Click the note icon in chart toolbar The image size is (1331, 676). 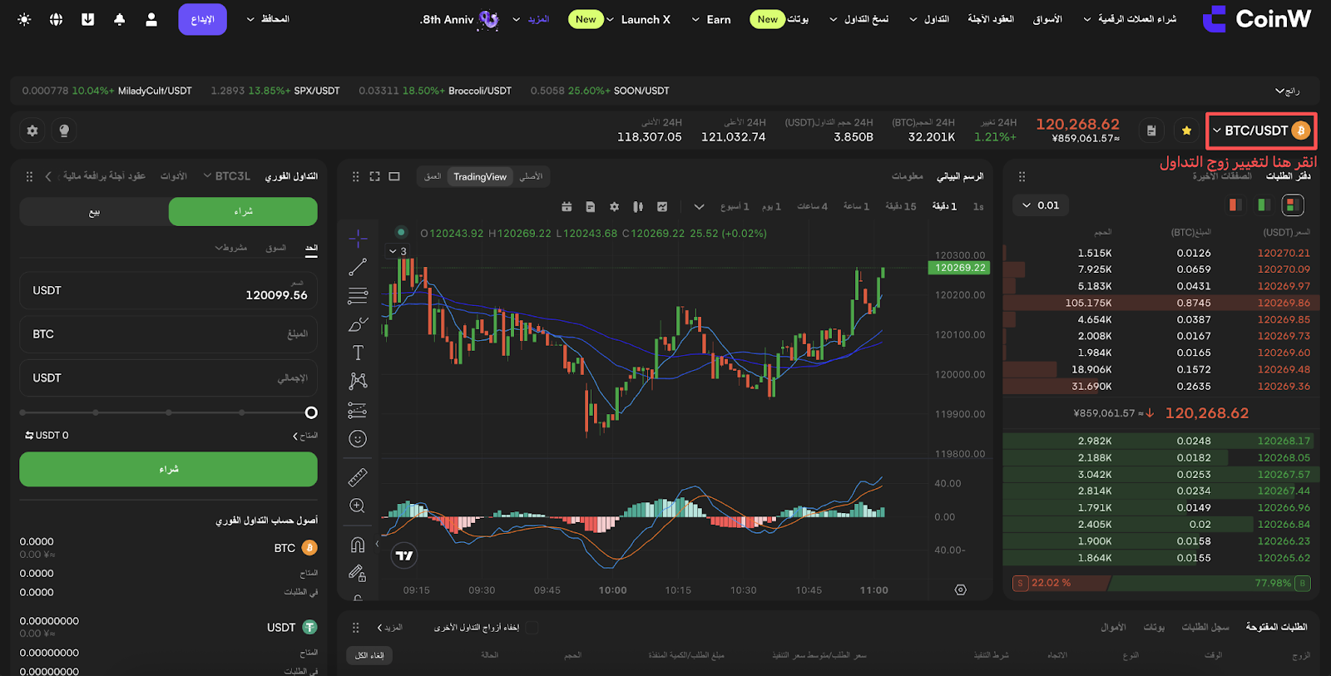pos(590,206)
